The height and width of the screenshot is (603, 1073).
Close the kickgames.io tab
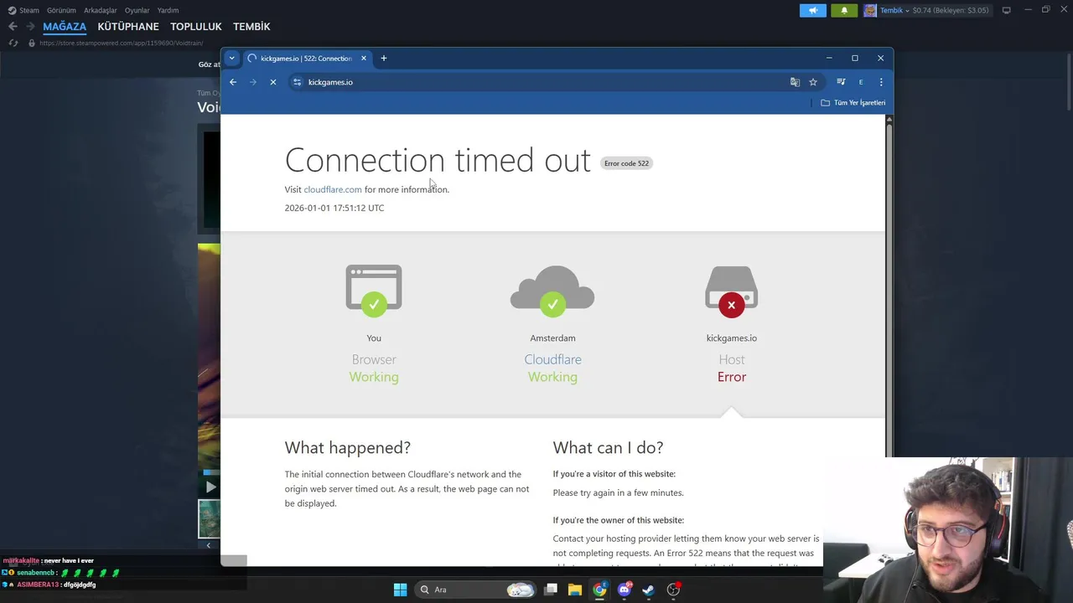coord(364,59)
